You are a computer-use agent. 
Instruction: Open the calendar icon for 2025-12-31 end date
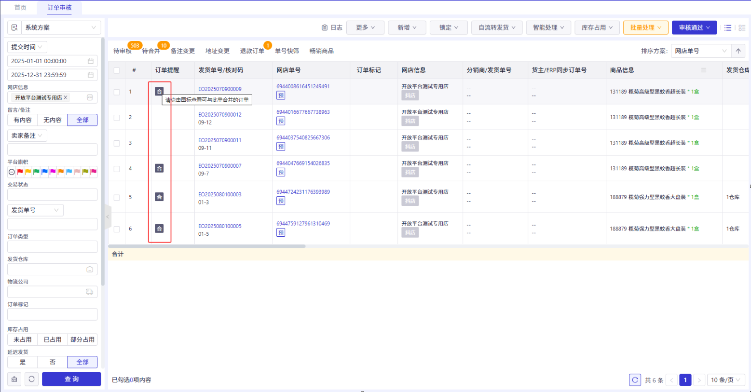tap(90, 75)
